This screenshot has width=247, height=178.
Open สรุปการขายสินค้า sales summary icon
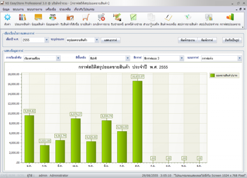click(188, 17)
